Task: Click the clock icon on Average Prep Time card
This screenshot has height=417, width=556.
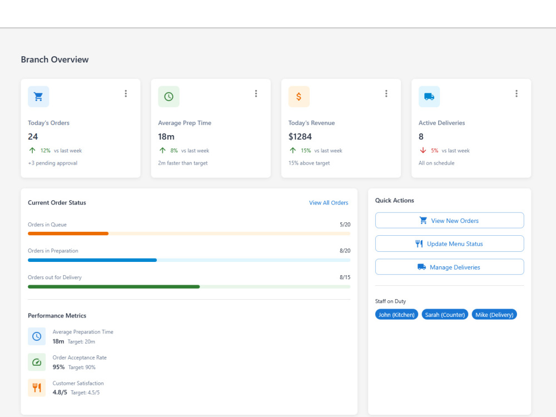Action: pyautogui.click(x=169, y=96)
